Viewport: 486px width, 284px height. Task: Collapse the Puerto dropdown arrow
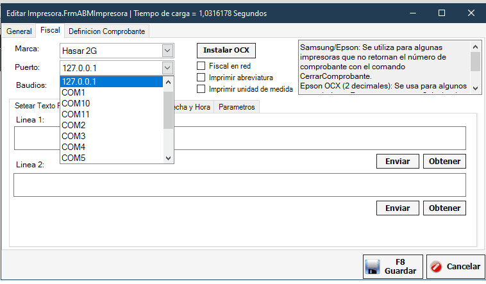(x=167, y=68)
